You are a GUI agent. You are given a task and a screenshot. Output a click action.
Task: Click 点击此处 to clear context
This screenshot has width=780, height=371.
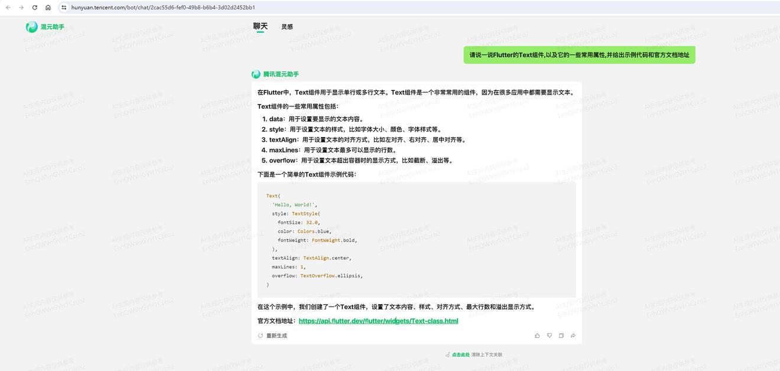[x=460, y=355]
